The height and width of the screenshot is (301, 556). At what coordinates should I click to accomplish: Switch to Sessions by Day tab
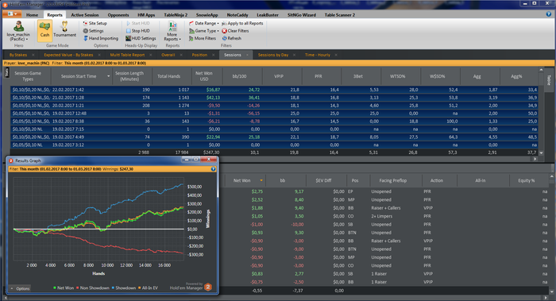coord(273,55)
